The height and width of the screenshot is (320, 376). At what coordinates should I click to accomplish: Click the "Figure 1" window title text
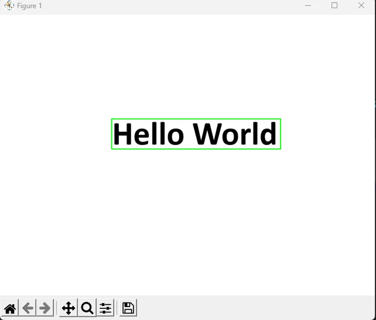coord(29,6)
